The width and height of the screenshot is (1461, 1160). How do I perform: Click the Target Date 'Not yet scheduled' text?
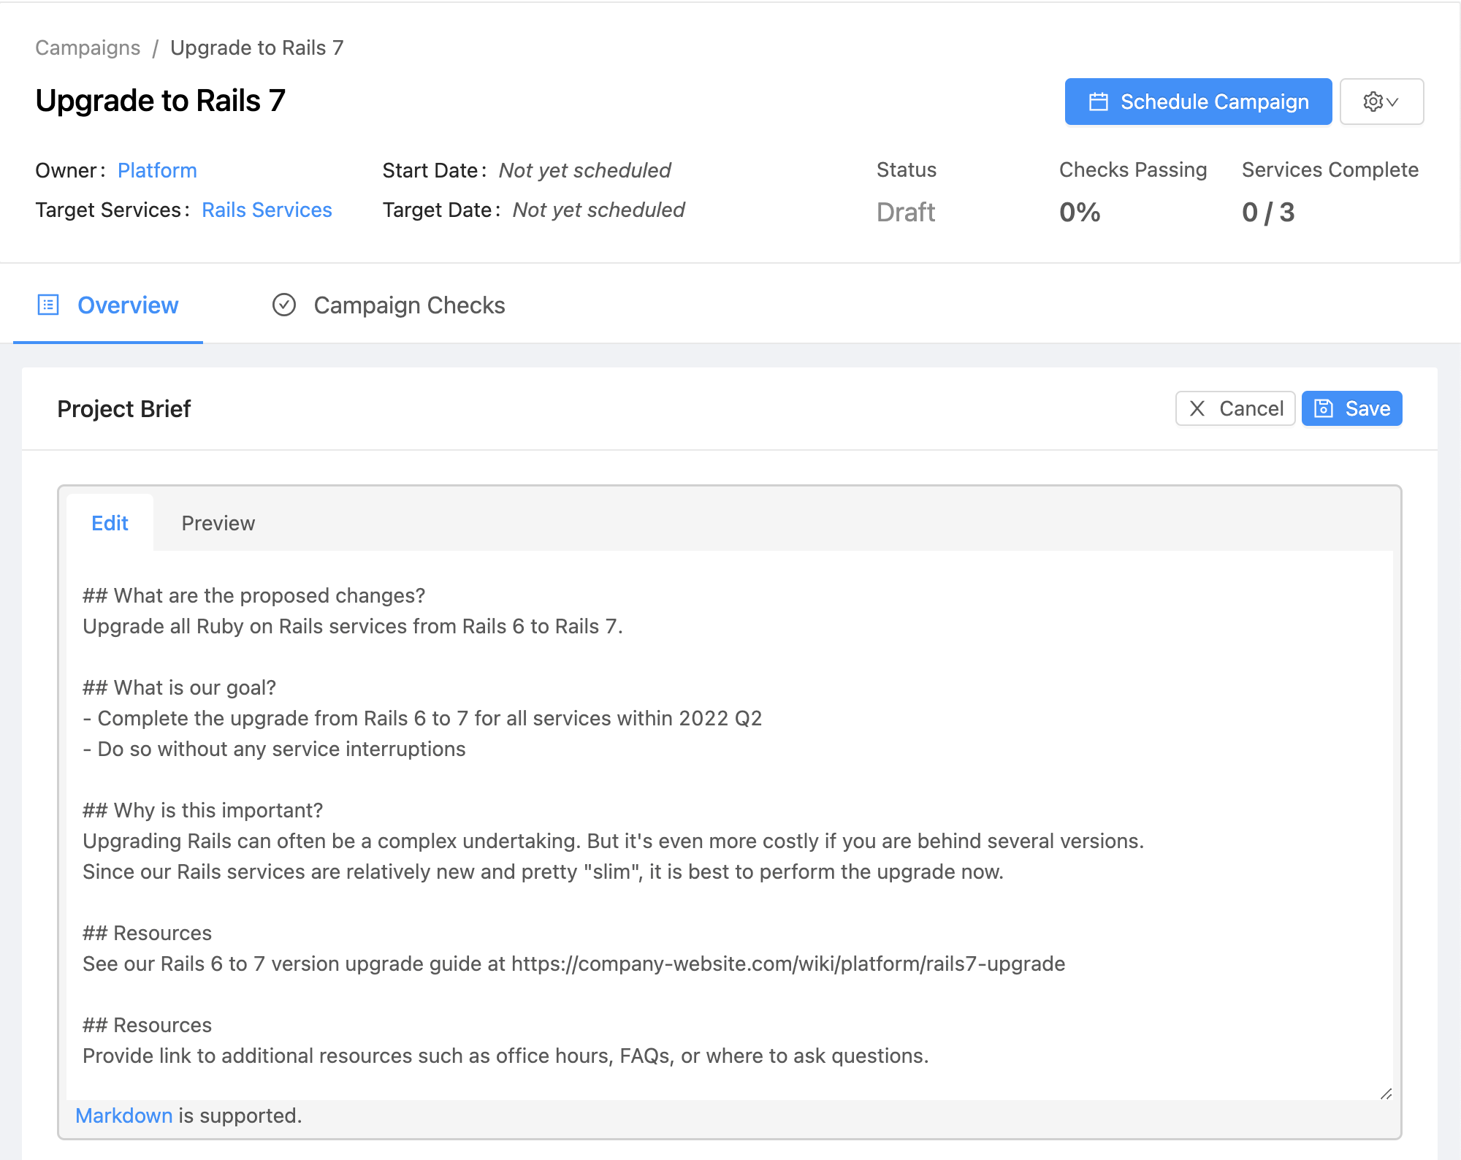[598, 210]
